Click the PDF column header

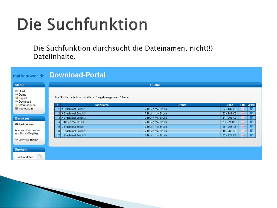tap(243, 105)
